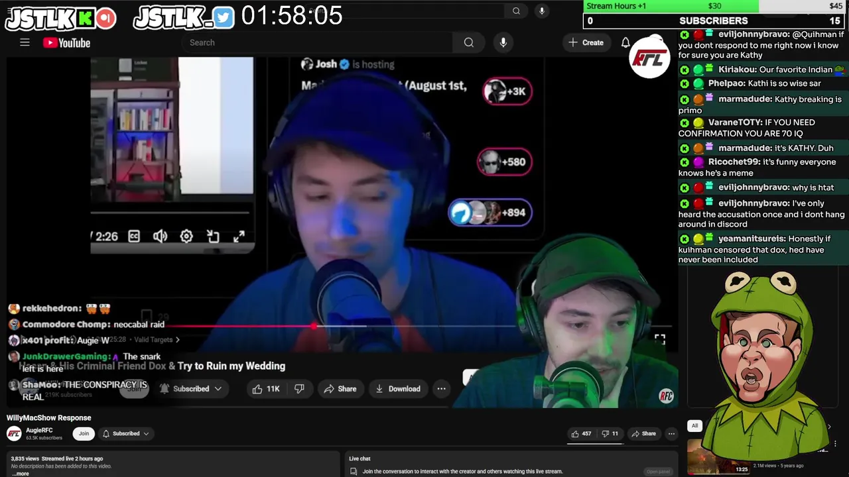This screenshot has height=477, width=849.
Task: Switch the inner player to miniplayer
Action: [x=213, y=237]
